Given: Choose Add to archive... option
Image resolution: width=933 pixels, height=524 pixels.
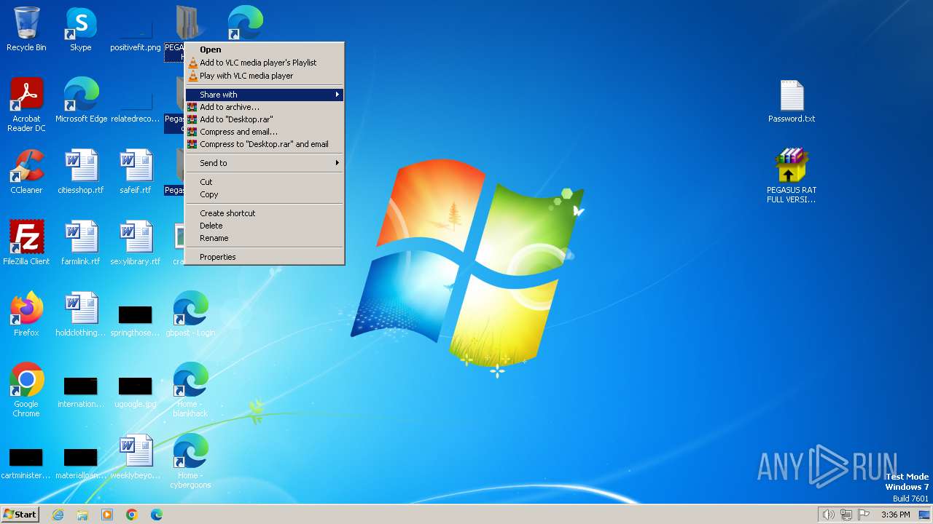Looking at the screenshot, I should pos(265,107).
